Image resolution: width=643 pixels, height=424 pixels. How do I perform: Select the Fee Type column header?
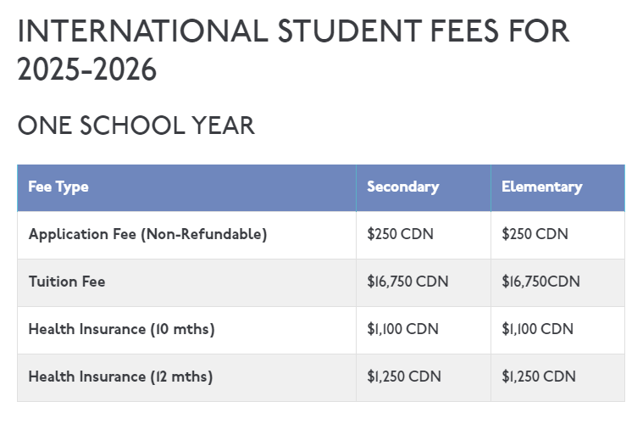(x=58, y=187)
